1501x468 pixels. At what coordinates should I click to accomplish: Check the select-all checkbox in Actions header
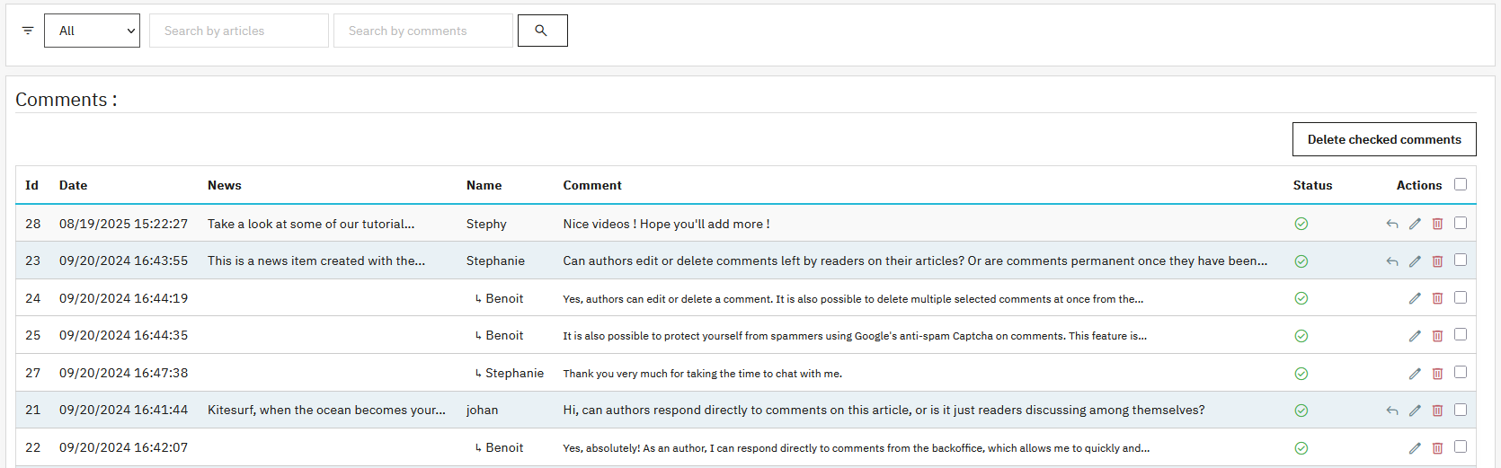coord(1461,184)
